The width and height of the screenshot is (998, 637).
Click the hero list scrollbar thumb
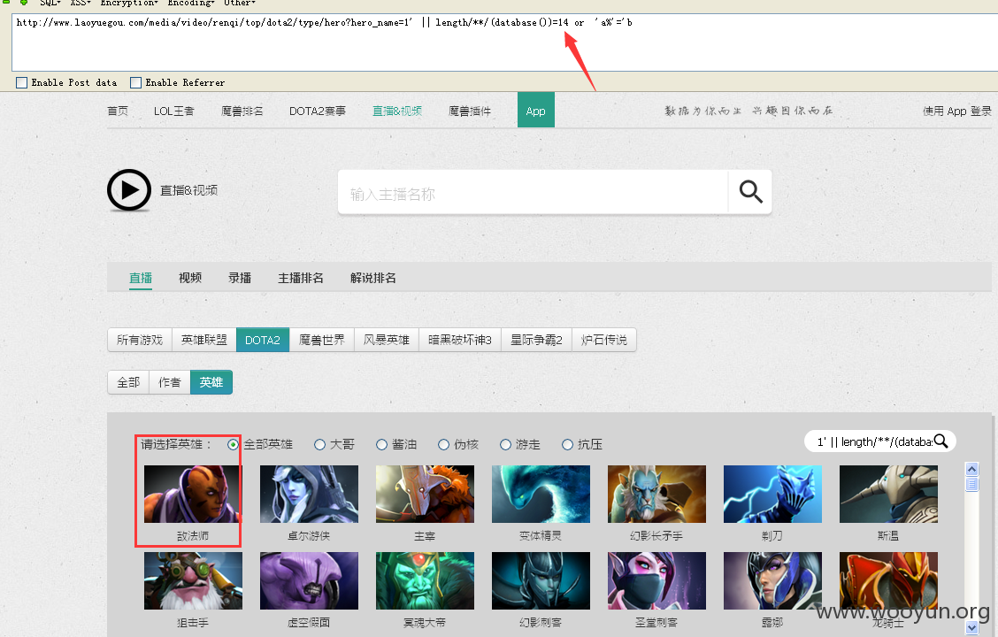coord(972,484)
